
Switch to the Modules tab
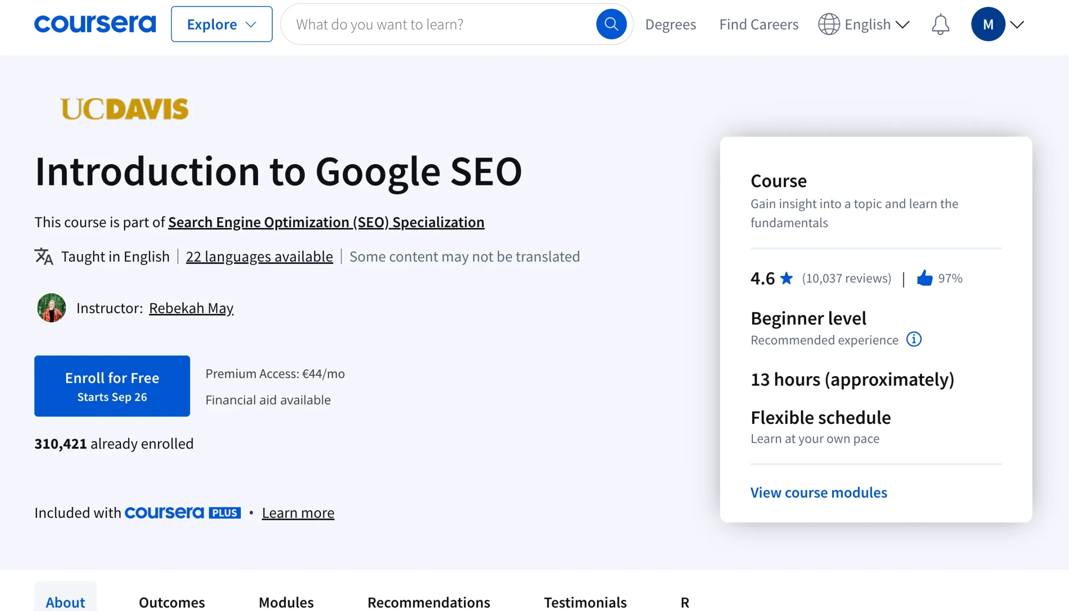pos(286,602)
